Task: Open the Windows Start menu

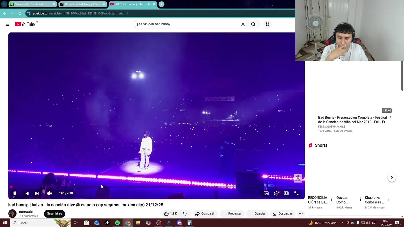Action: (x=5, y=223)
